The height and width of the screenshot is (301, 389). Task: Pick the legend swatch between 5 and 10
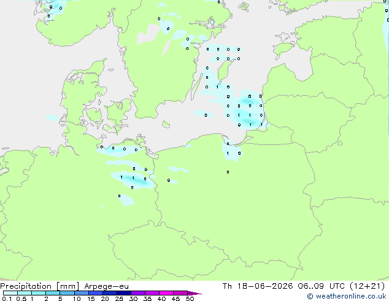(x=67, y=293)
